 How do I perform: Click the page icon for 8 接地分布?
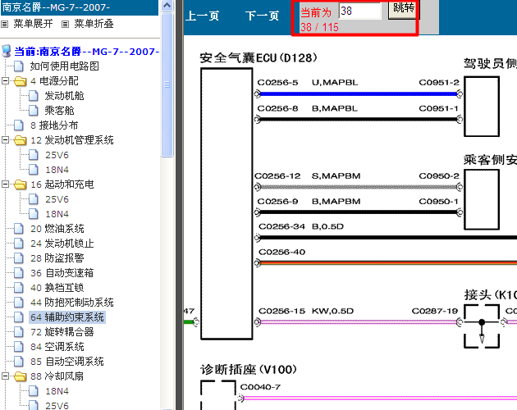(19, 125)
